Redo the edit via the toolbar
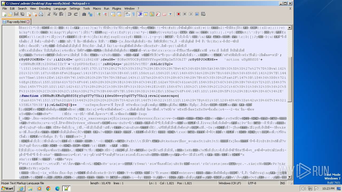Screen dimensions: 342x192 point(76,14)
